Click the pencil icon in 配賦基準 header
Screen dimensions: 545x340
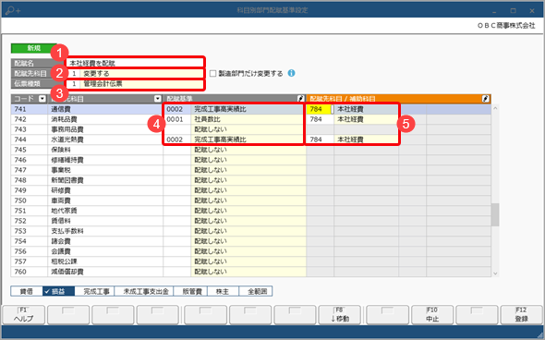point(301,99)
